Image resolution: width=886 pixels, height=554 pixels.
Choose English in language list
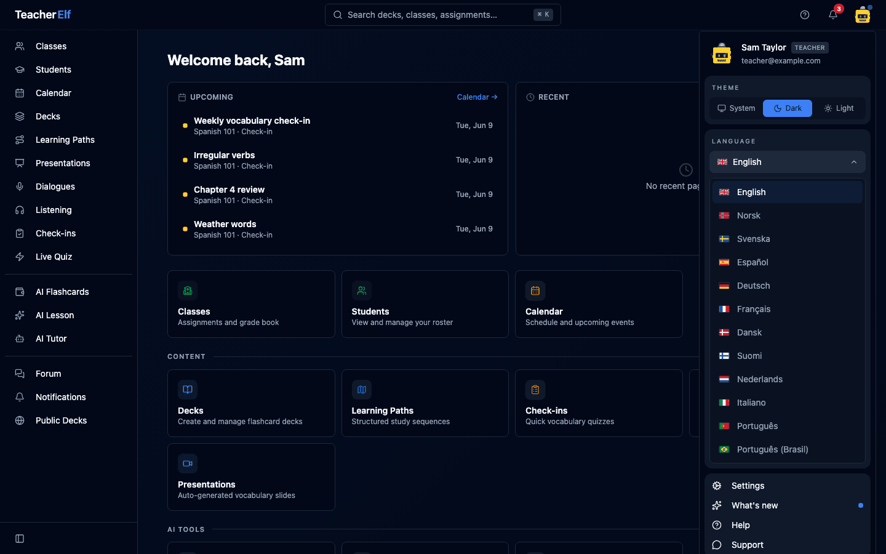[x=788, y=192]
